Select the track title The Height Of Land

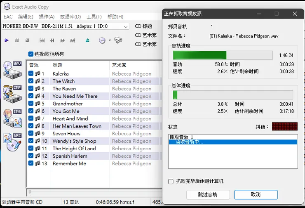pos(74,149)
